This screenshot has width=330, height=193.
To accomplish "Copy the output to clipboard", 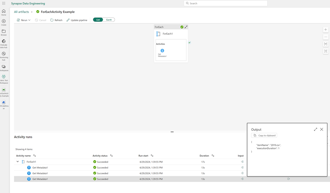I will [x=264, y=135].
